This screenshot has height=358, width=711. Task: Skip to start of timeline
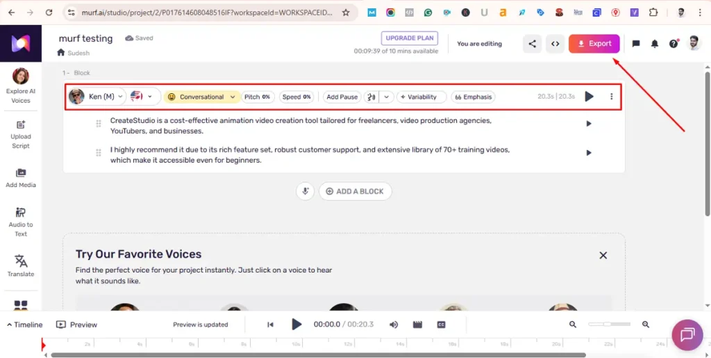point(270,325)
